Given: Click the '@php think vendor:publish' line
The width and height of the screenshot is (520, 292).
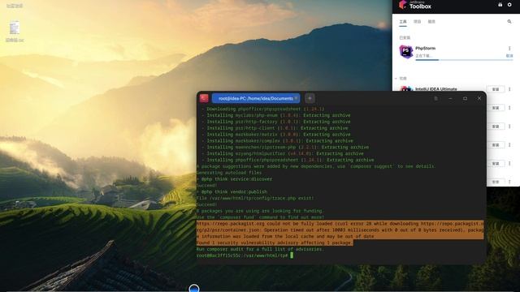Looking at the screenshot, I should click(x=232, y=191).
